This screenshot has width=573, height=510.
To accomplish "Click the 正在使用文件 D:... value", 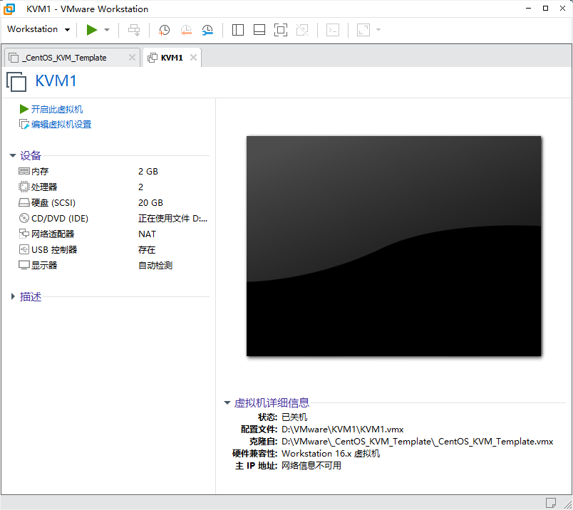I will (173, 219).
